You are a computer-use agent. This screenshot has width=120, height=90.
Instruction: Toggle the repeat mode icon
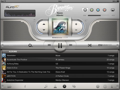tap(30, 45)
